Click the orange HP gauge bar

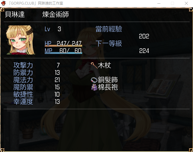pyautogui.click(x=63, y=46)
